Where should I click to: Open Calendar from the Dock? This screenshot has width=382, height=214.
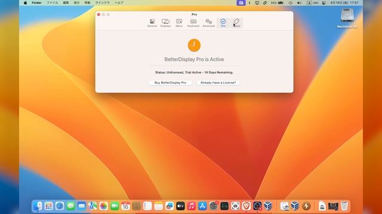point(125,206)
